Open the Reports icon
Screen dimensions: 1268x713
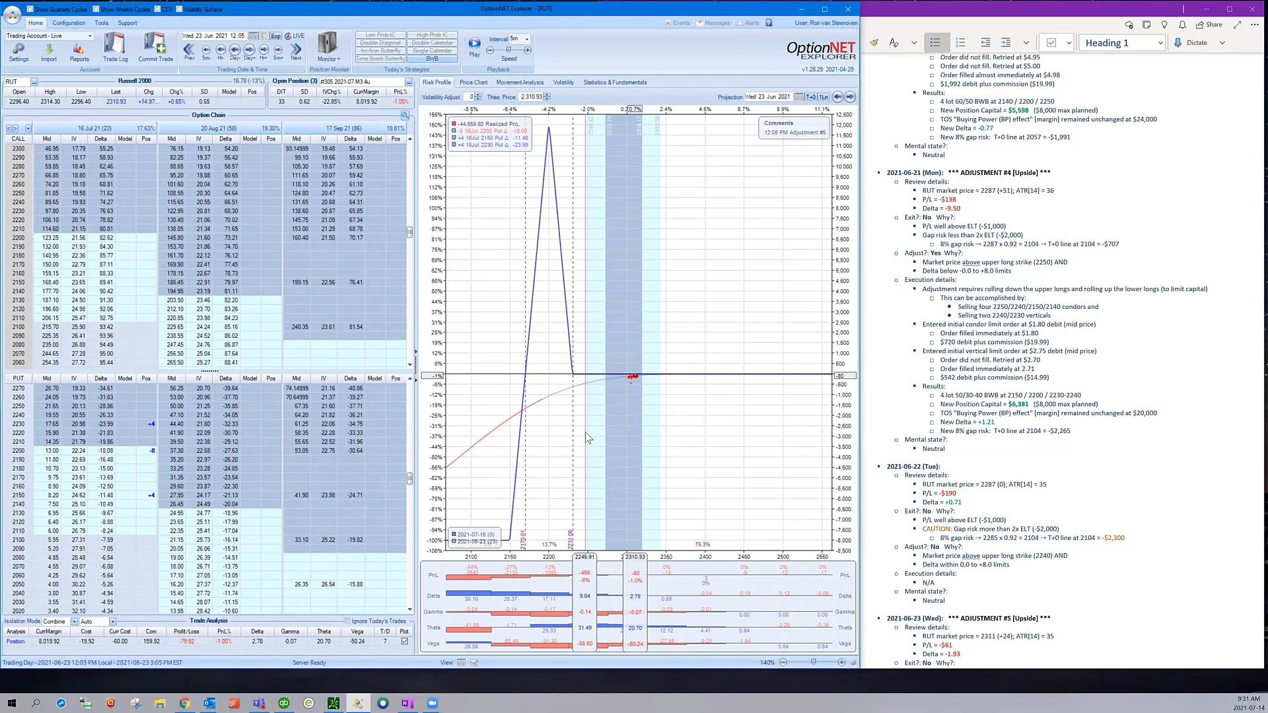(x=79, y=51)
